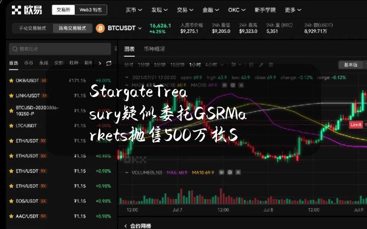Open settings for the MA indicator
The height and width of the screenshot is (229, 367).
pos(233,85)
